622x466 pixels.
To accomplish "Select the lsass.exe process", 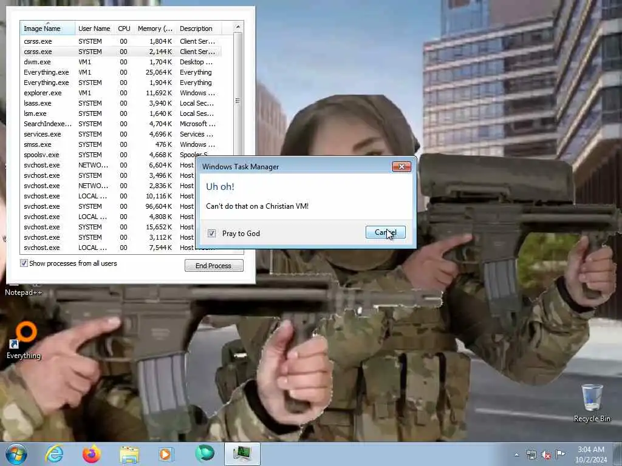I will point(121,103).
